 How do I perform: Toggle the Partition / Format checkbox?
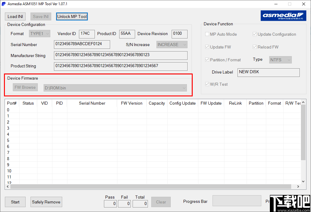[207, 60]
